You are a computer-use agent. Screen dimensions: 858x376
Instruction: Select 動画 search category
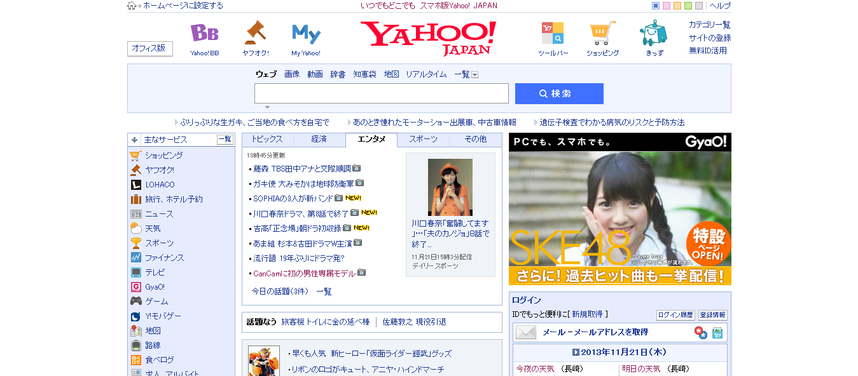315,74
